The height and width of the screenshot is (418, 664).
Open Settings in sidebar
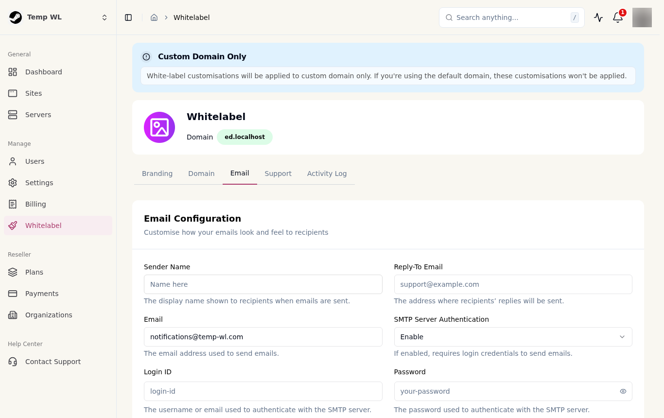[x=58, y=183]
